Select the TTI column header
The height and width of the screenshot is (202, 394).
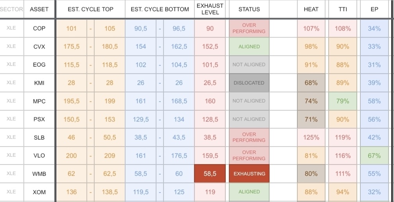click(343, 9)
